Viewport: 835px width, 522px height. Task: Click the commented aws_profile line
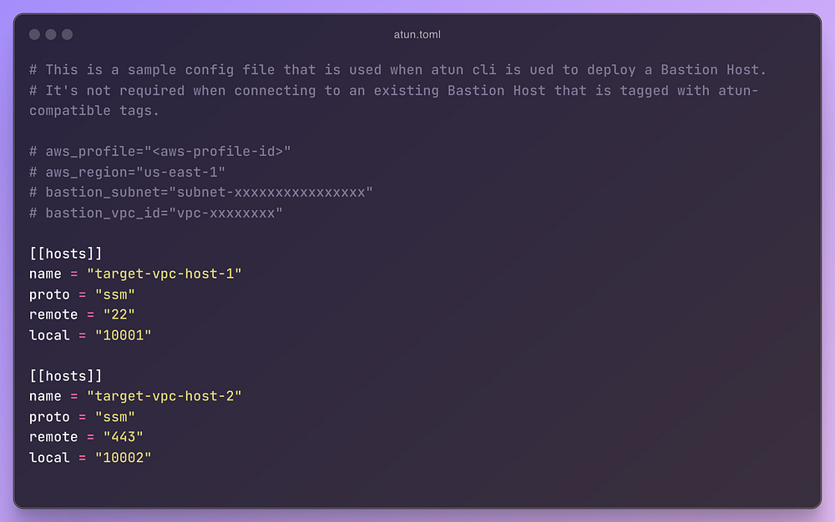[159, 151]
